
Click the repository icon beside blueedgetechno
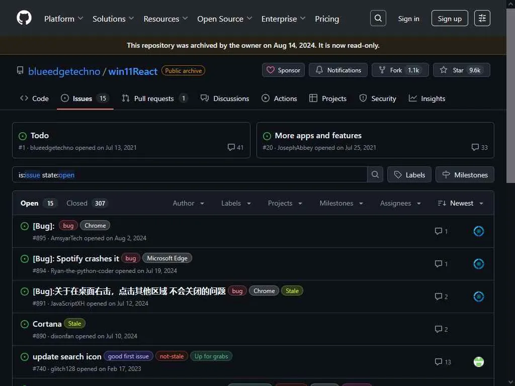pyautogui.click(x=20, y=70)
